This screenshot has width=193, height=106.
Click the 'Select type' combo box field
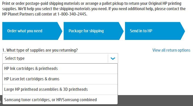55,58
